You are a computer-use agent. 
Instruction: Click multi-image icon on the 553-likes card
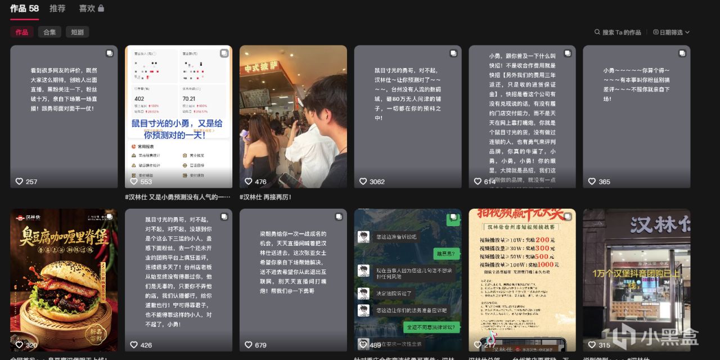pos(224,53)
